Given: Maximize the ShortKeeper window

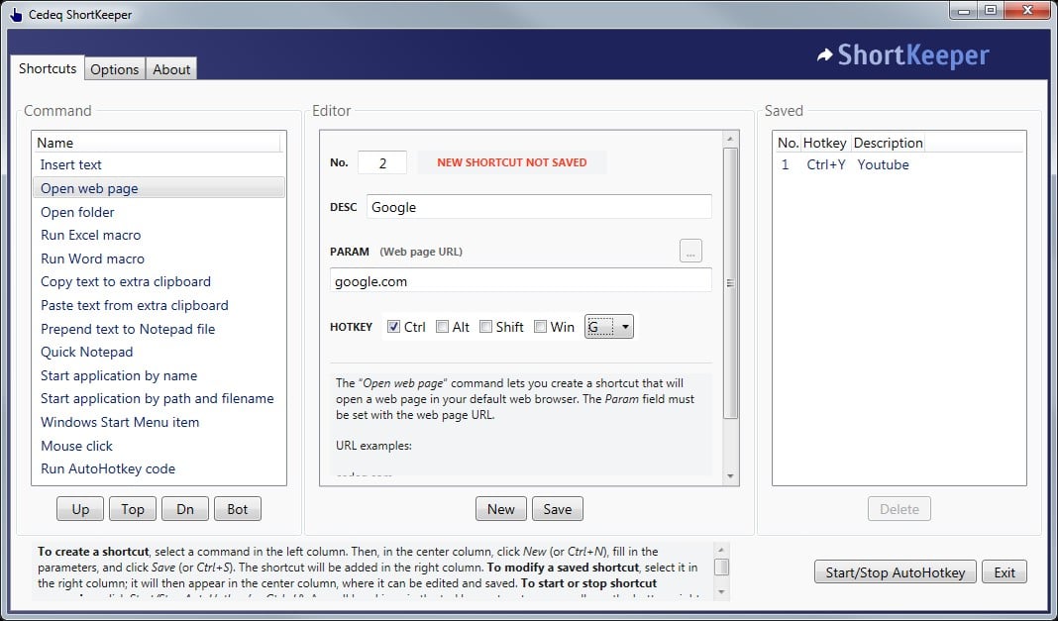Looking at the screenshot, I should click(x=990, y=10).
